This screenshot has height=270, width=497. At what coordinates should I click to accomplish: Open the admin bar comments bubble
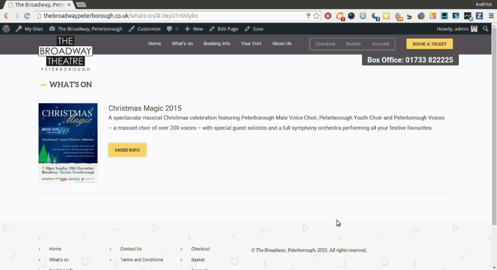click(172, 29)
